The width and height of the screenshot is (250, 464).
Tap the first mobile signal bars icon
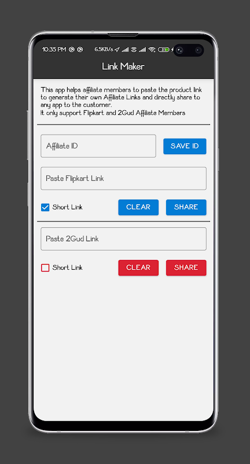tap(125, 50)
